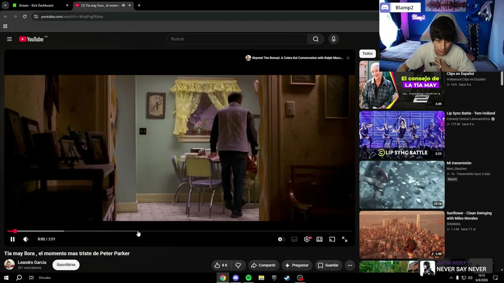Open Discord from the taskbar
504x283 pixels.
point(235,278)
